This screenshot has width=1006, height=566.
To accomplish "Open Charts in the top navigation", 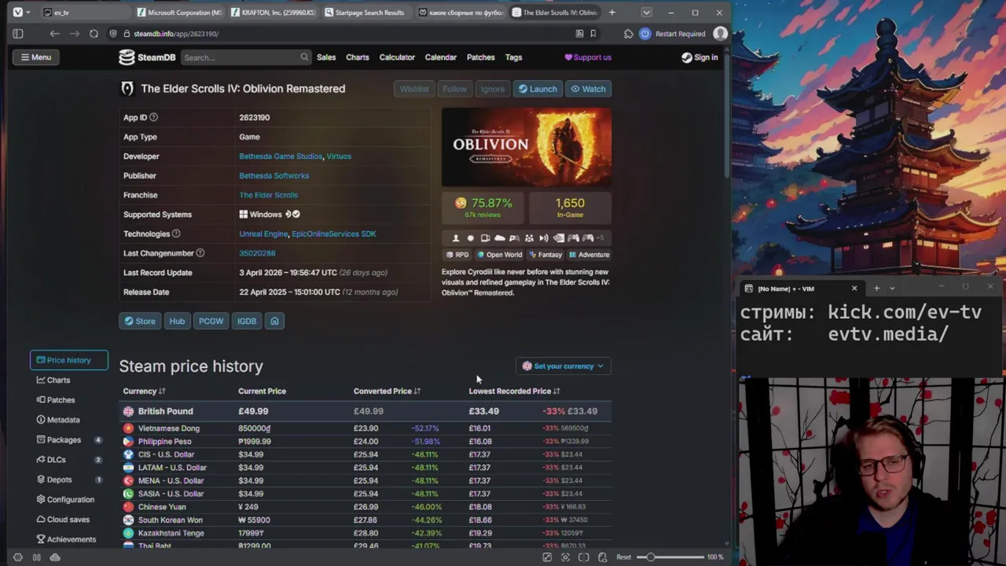I will [358, 57].
